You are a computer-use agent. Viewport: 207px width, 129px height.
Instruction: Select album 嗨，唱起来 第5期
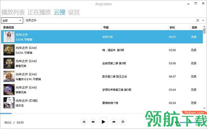click(x=113, y=50)
